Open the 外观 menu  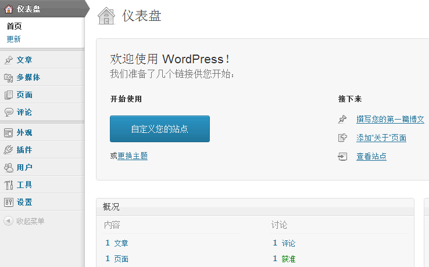(42, 132)
